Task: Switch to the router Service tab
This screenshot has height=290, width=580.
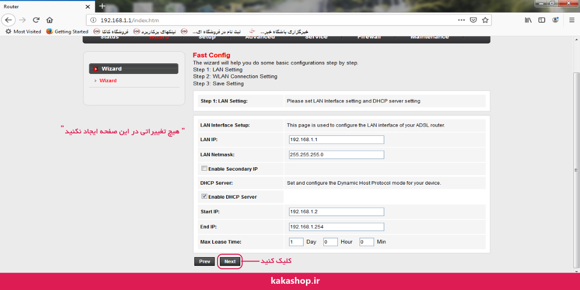Action: click(316, 37)
